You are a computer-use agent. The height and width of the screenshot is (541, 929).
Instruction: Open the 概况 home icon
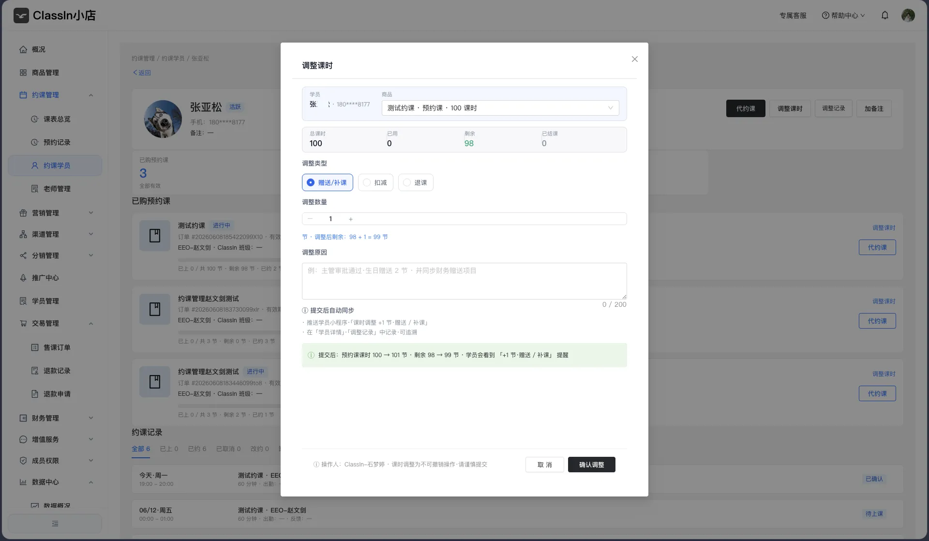coord(23,49)
